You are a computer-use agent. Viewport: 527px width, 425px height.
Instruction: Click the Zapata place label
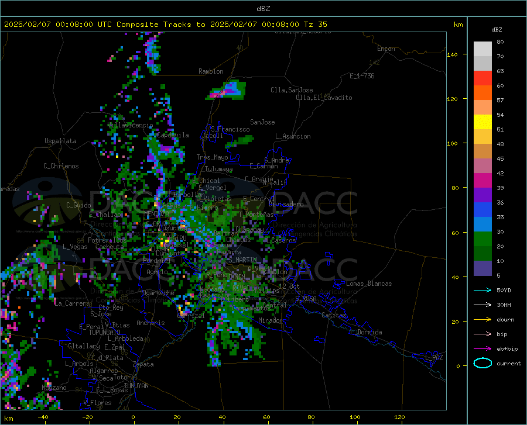click(143, 364)
